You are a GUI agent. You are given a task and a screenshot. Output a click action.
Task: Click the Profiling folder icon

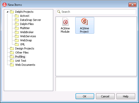click(x=12, y=57)
